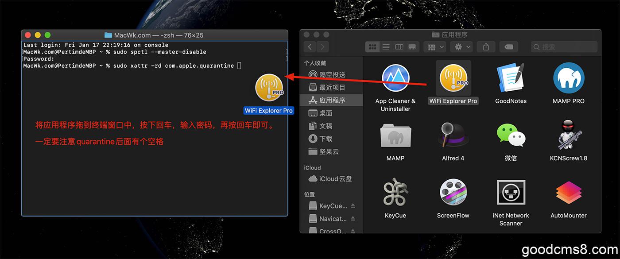The height and width of the screenshot is (259, 620).
Task: Select 坚果云 folder in the sidebar
Action: pos(331,151)
